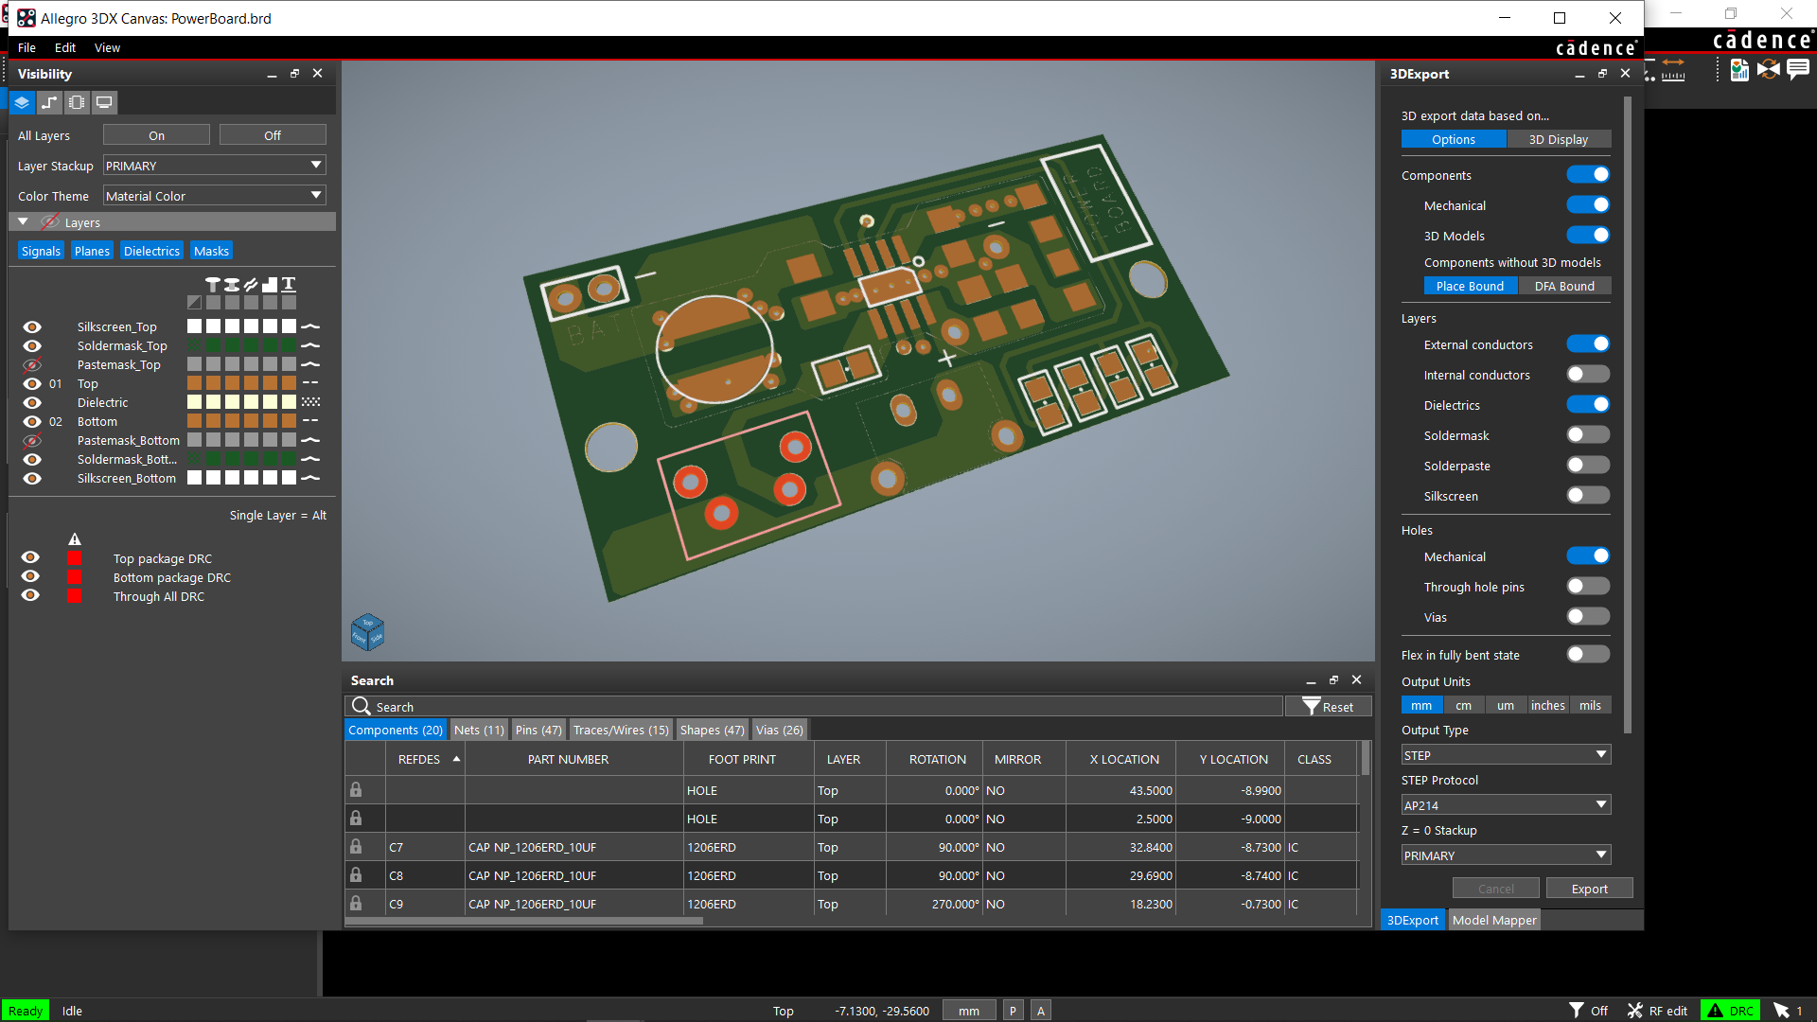
Task: Select the Layers tab icon in Visibility panel
Action: [x=22, y=102]
